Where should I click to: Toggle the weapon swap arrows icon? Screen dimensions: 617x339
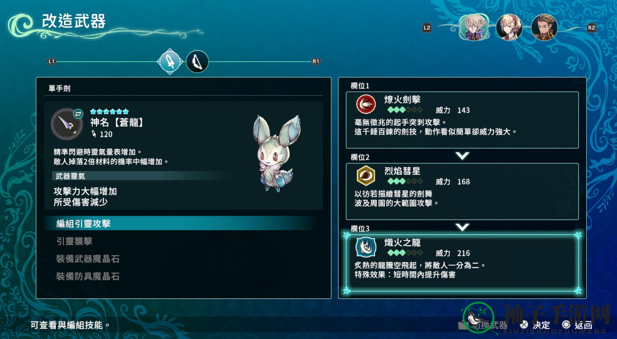point(78,113)
